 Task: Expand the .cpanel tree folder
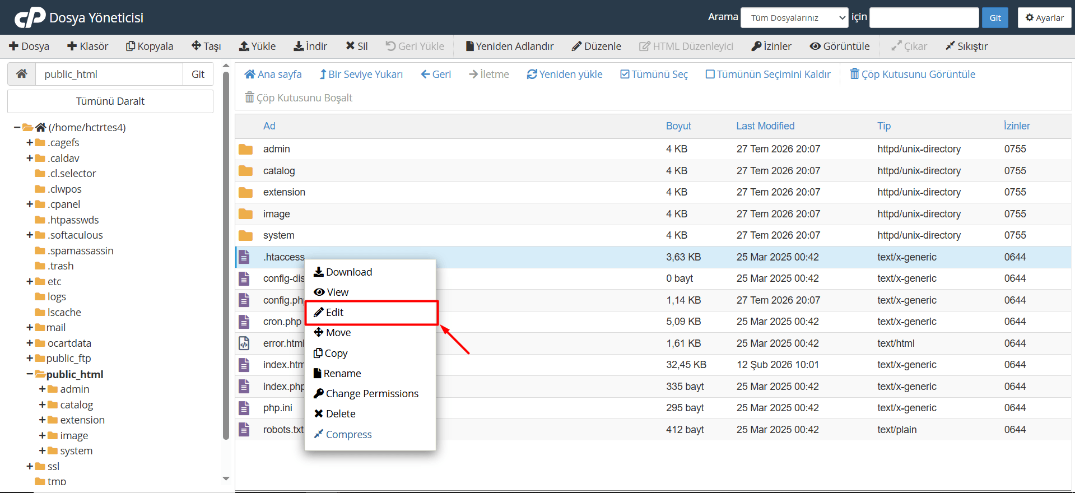30,204
